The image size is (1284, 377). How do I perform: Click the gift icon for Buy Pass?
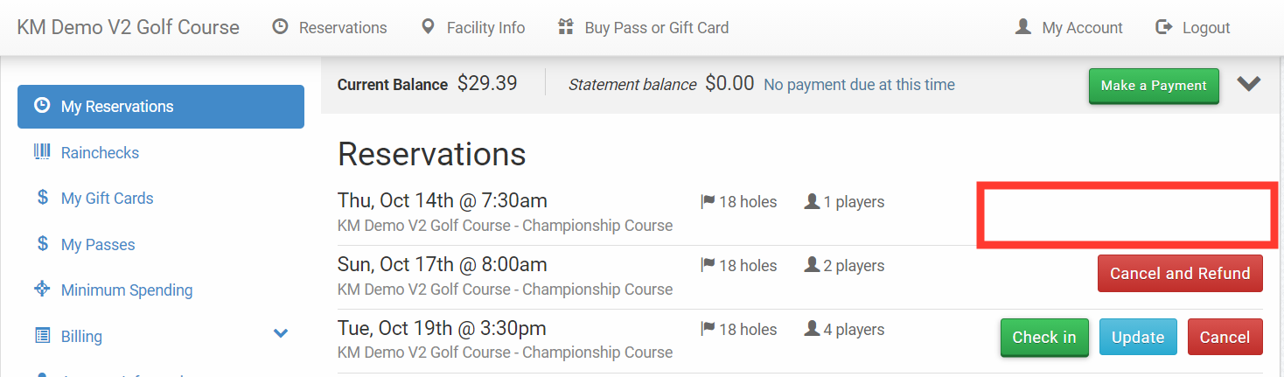(x=566, y=27)
